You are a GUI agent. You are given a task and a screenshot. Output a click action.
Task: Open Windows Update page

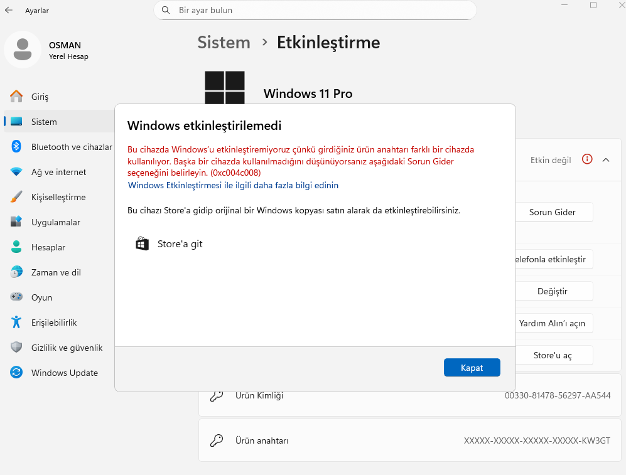58,373
